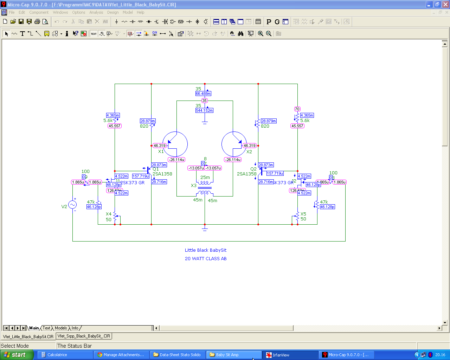Select the '20 WATT CLASS AB' text
This screenshot has width=450, height=360.
(206, 259)
